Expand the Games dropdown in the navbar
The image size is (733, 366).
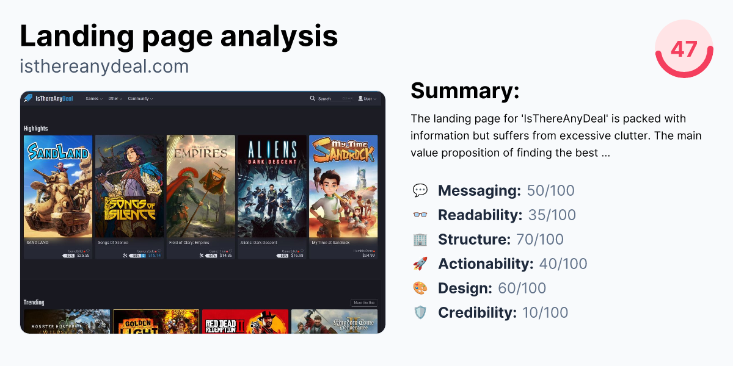pos(93,98)
